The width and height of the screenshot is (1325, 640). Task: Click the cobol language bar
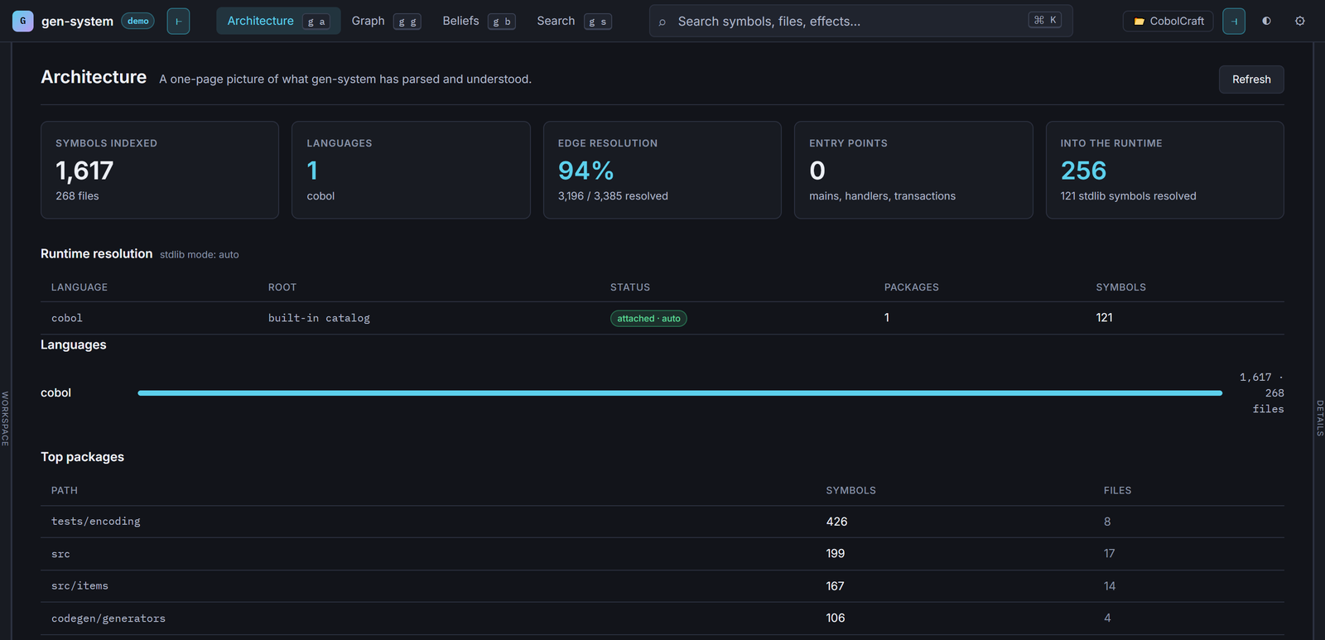point(680,393)
